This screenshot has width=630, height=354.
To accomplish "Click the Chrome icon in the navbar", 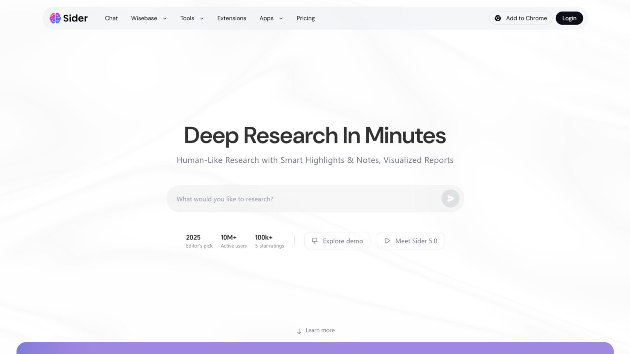I will tap(498, 18).
